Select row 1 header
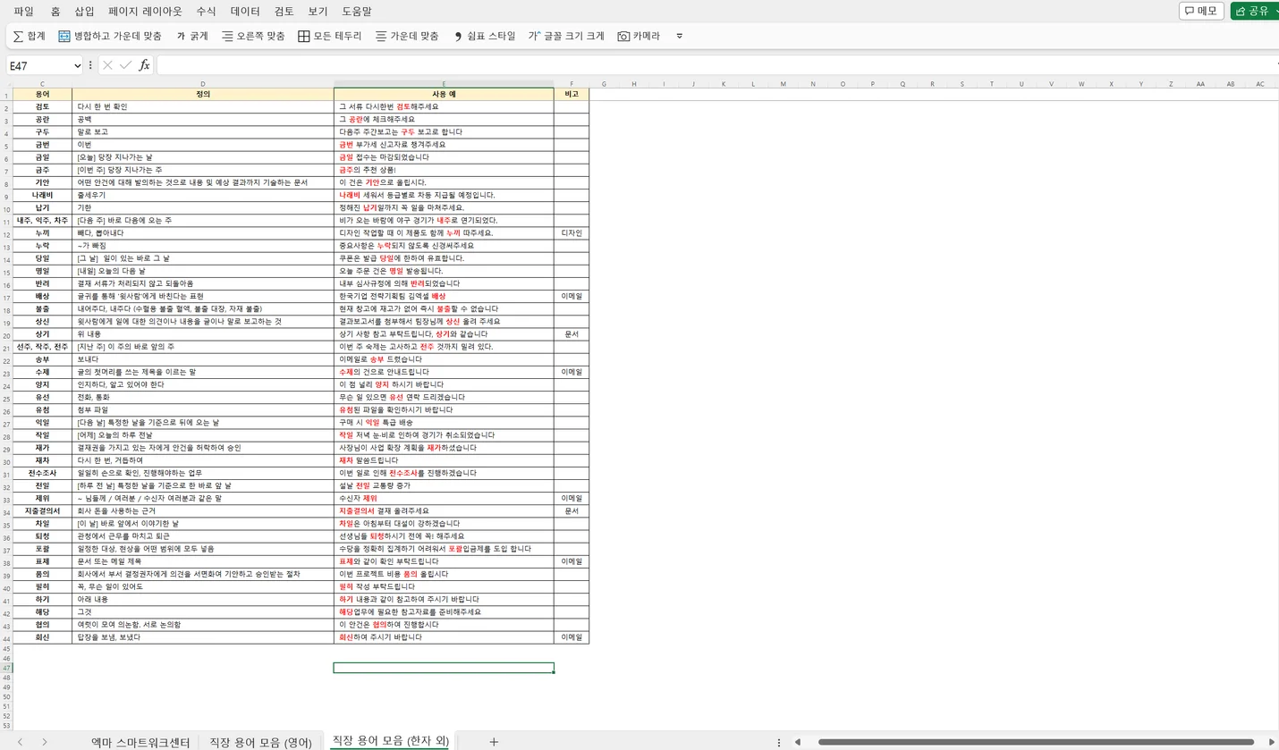 (6, 94)
